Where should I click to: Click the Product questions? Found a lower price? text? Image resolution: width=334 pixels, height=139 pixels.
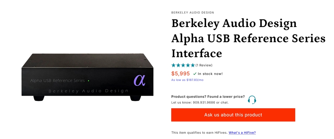click(x=208, y=97)
